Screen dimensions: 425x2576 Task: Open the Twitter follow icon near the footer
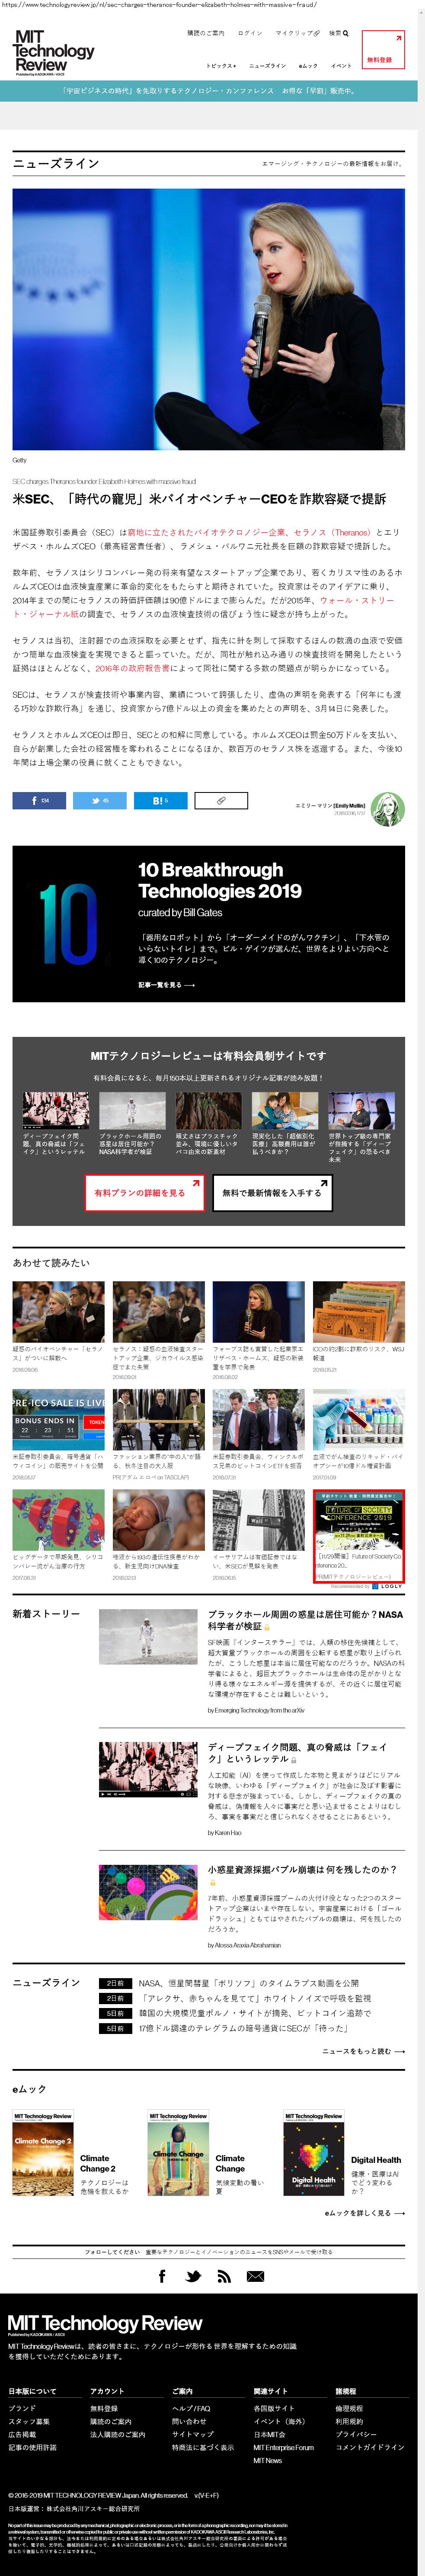pos(193,2276)
